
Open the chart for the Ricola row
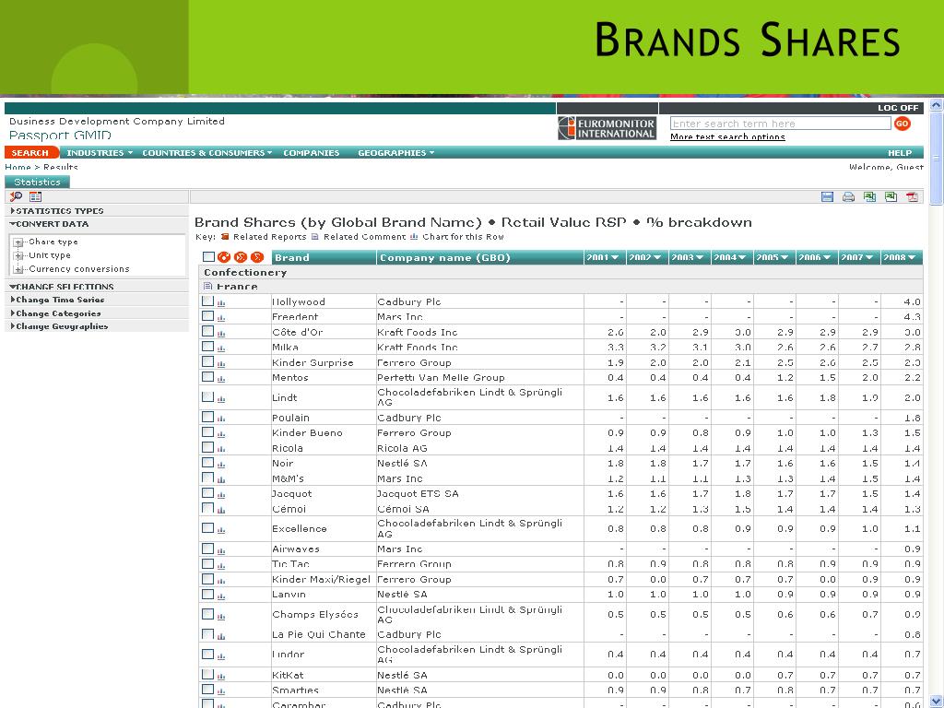[x=221, y=449]
